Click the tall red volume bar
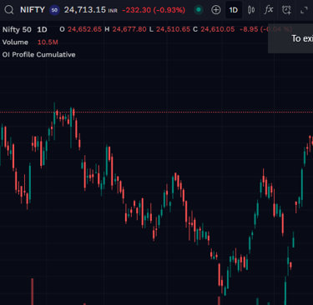The width and height of the screenshot is (313, 305). (33, 292)
